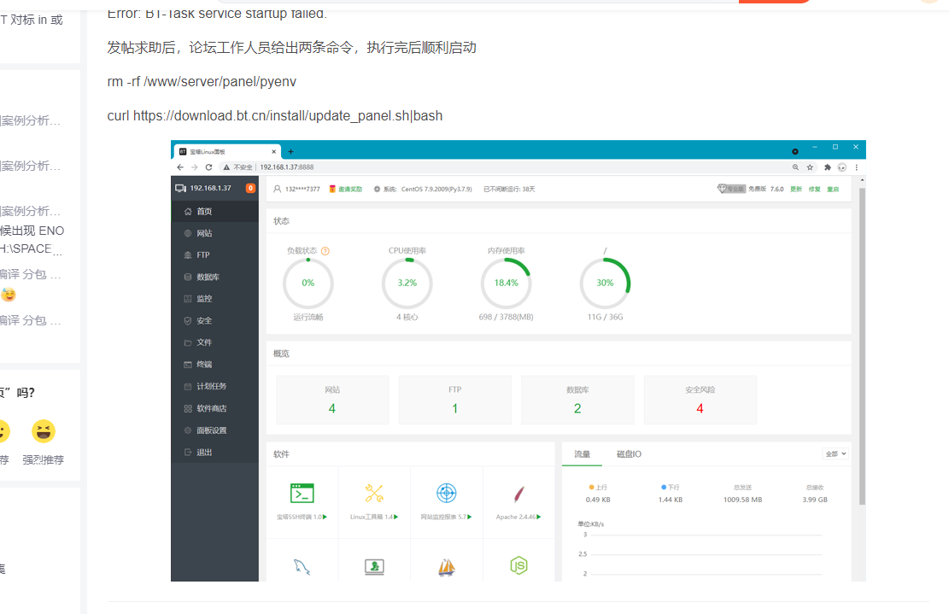Click the 专业版 pro edition badge
949x614 pixels.
(x=731, y=189)
